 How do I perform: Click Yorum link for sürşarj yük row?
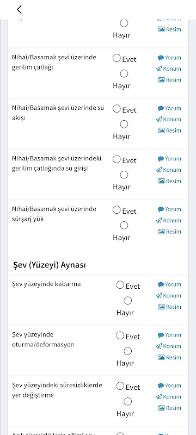click(x=169, y=209)
